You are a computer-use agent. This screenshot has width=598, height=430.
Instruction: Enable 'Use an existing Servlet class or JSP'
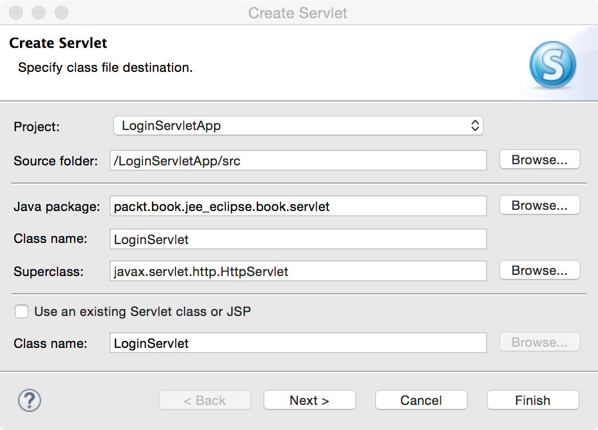tap(22, 311)
